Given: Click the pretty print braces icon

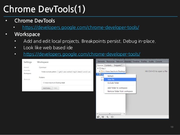Looking at the screenshot, I should 112,117.
